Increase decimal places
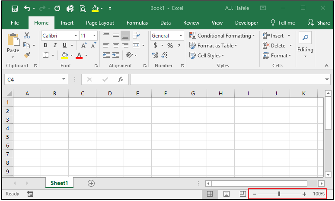Image resolution: width=335 pixels, height=201 pixels. [x=155, y=55]
